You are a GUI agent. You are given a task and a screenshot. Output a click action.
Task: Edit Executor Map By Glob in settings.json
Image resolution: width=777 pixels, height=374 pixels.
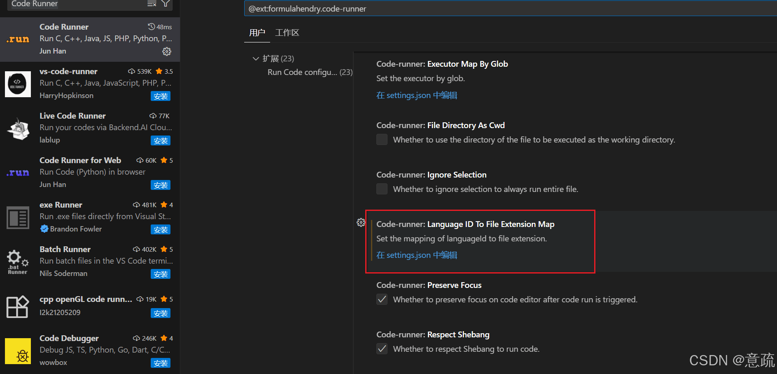click(417, 95)
